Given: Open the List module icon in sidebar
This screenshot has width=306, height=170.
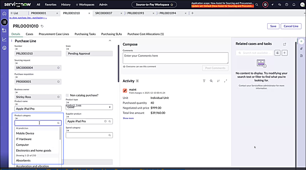Looking at the screenshot, I should (x=4, y=22).
